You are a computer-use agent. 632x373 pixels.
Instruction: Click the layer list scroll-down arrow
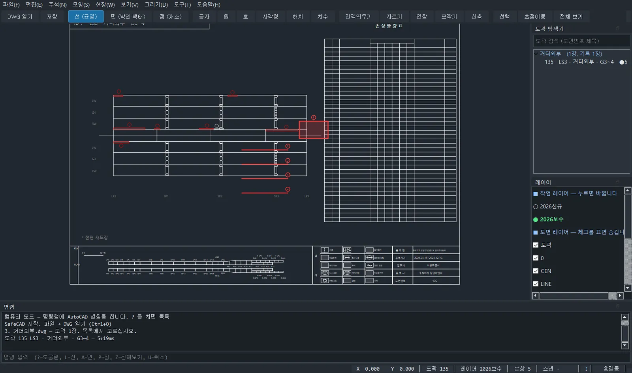627,288
